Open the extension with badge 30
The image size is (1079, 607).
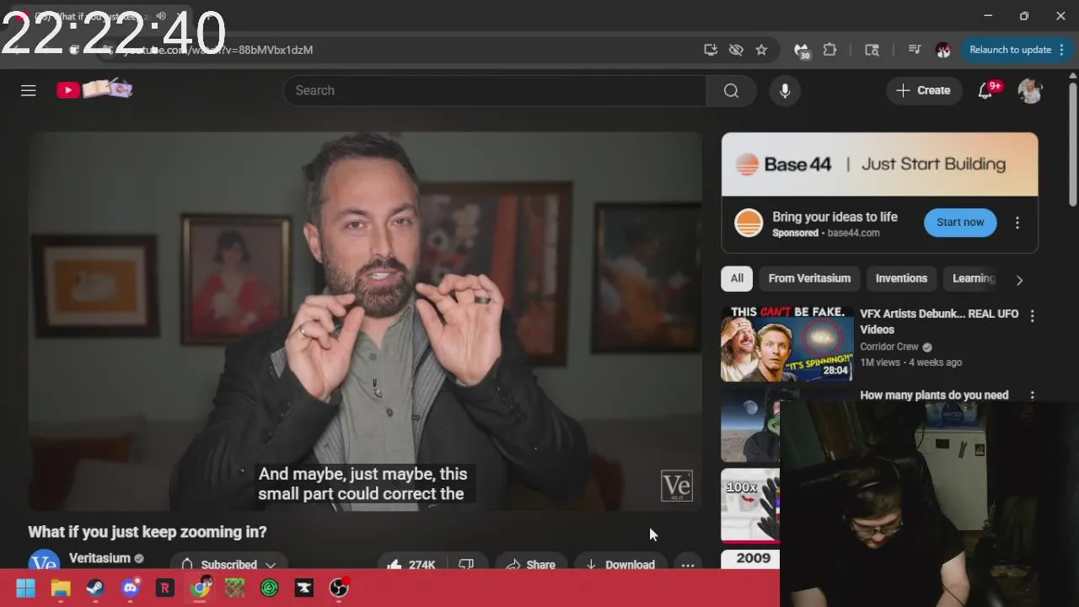[802, 51]
